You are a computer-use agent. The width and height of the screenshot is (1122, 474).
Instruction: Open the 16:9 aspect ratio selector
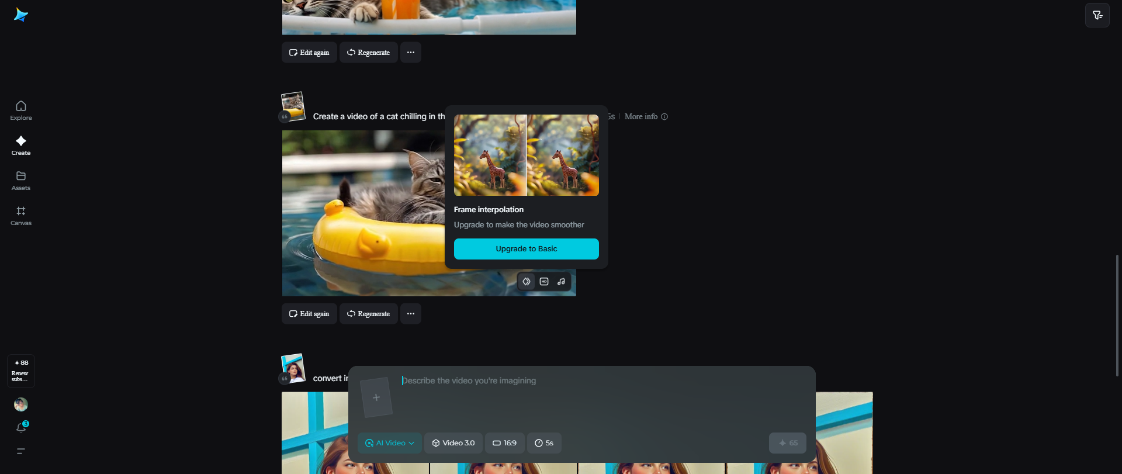[x=505, y=443]
